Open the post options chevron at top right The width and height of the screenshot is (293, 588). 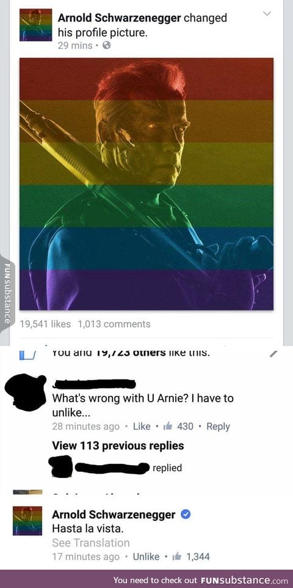coord(267,14)
